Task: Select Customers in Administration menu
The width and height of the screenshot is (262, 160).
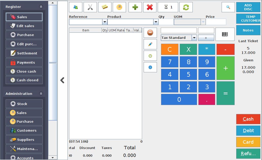Action: click(x=24, y=131)
